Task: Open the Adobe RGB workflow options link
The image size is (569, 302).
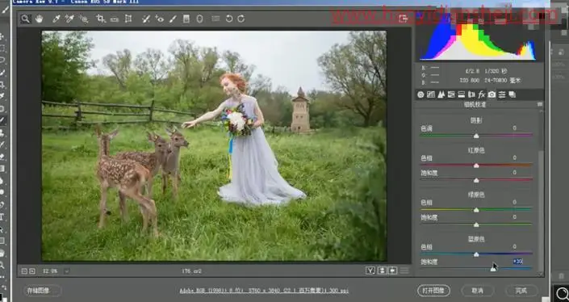Action: [264, 291]
